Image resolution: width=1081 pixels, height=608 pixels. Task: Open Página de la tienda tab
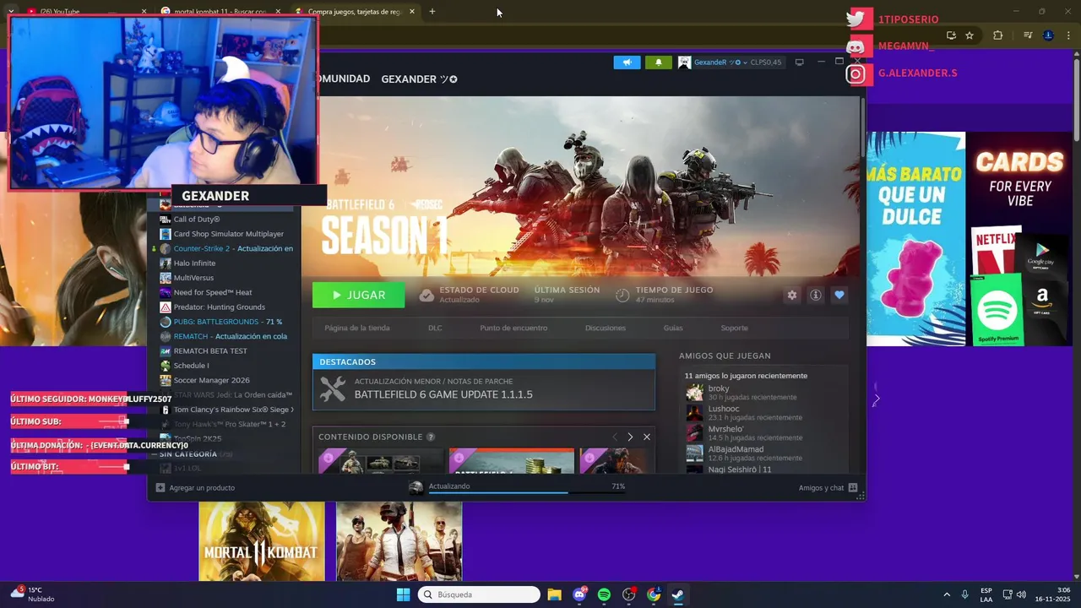357,328
